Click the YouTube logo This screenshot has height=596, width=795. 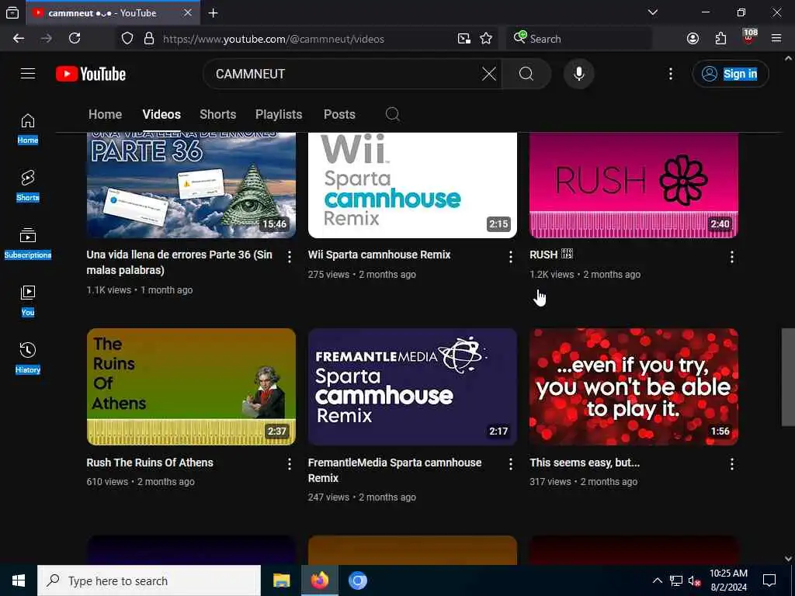pos(91,74)
